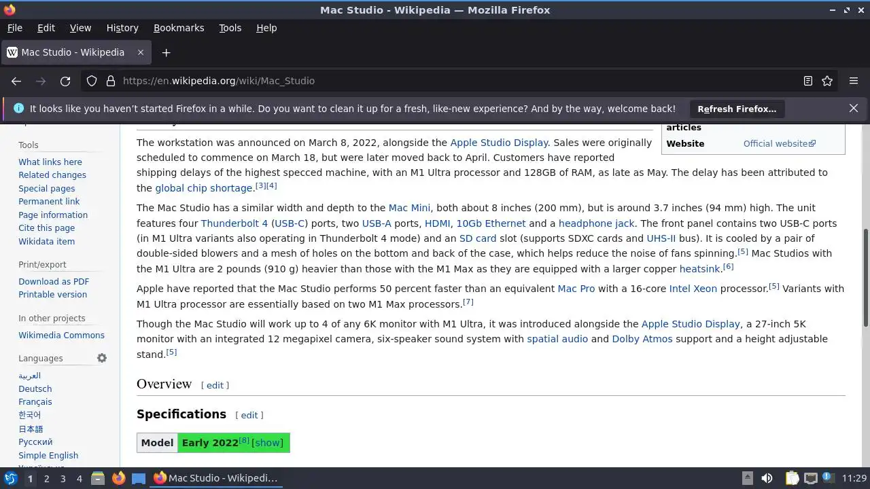The height and width of the screenshot is (489, 870).
Task: Switch to Simple English version
Action: coord(48,456)
